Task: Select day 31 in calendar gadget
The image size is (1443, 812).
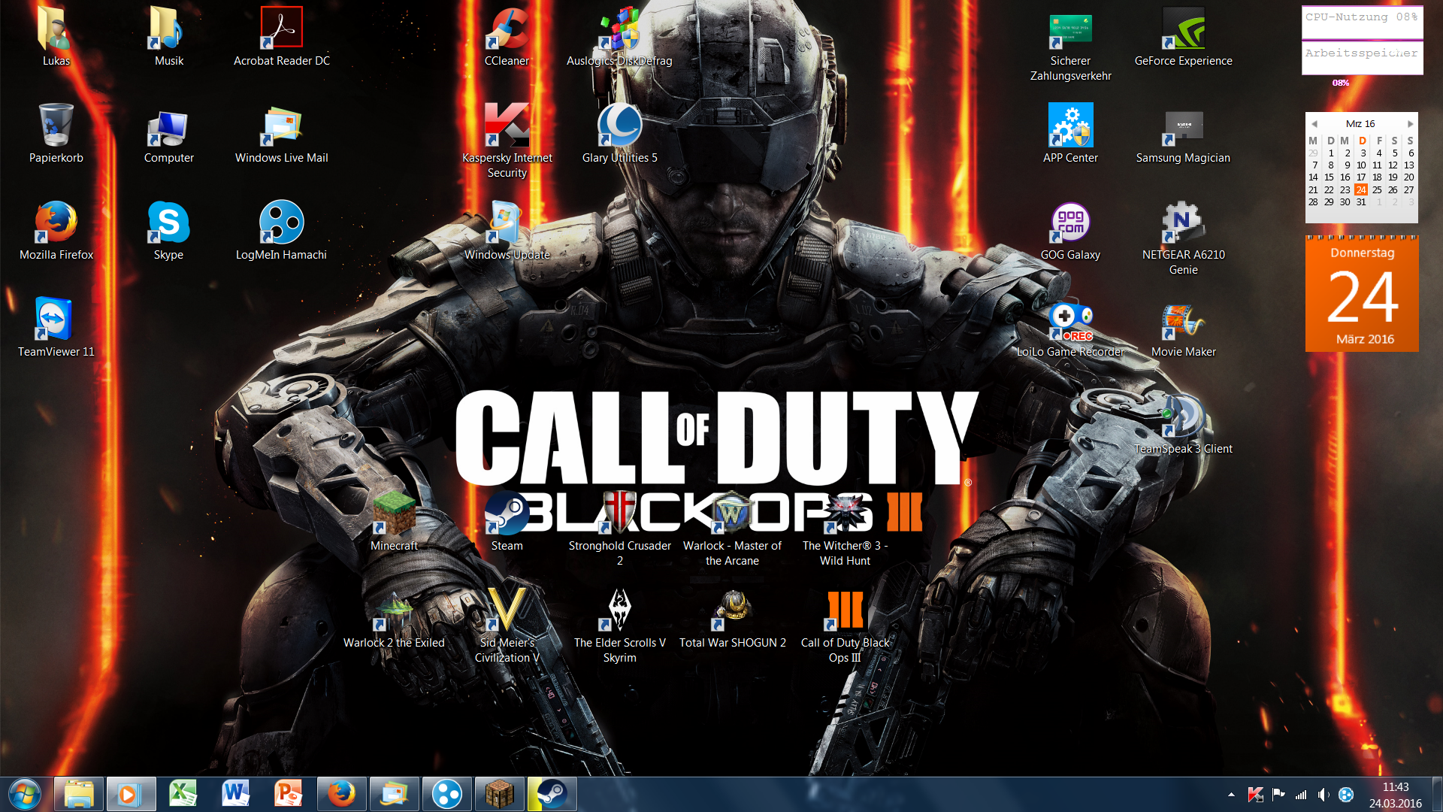Action: (1361, 202)
